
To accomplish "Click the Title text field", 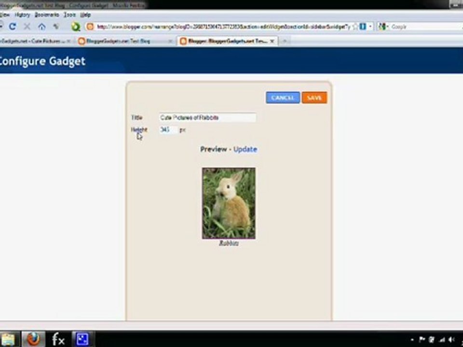I will pos(207,118).
